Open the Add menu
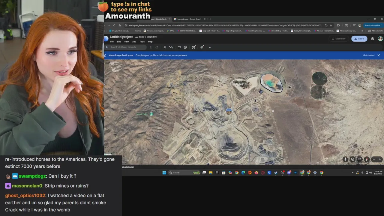This screenshot has height=216, width=384. (134, 42)
